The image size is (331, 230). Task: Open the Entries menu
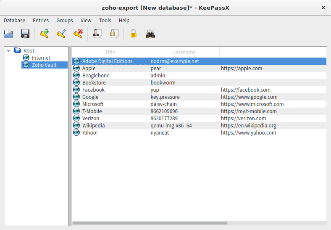point(41,21)
